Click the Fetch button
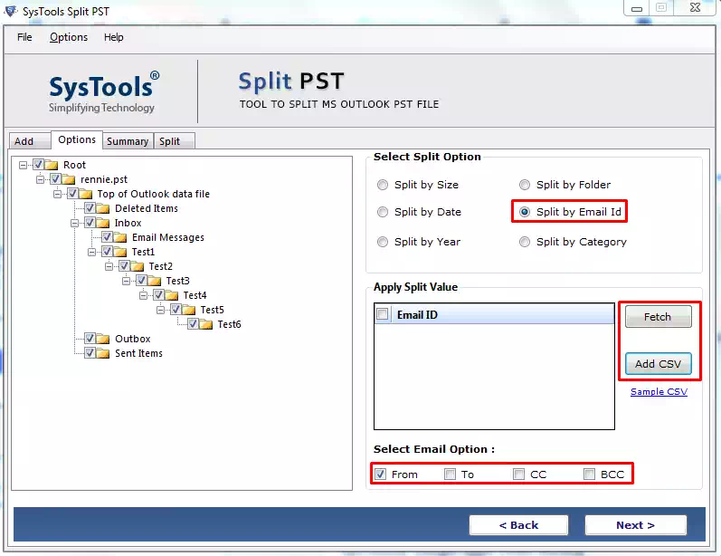This screenshot has width=721, height=556. tap(658, 317)
